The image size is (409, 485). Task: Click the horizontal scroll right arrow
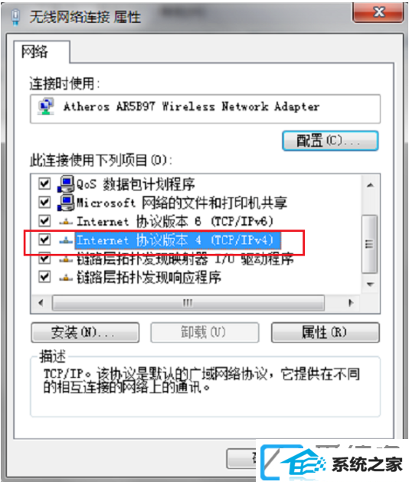[351, 302]
